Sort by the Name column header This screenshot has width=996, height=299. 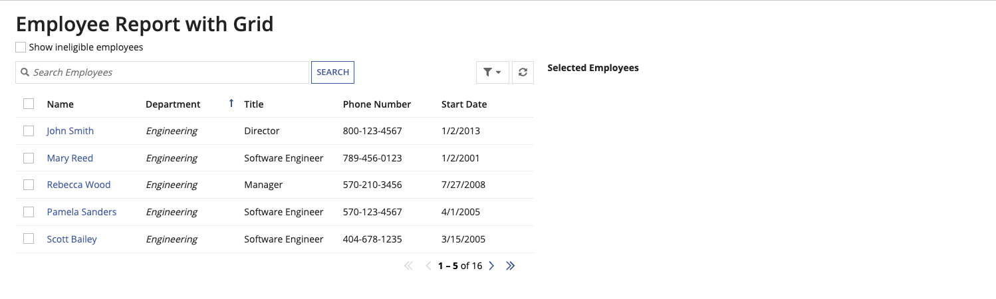(x=61, y=104)
